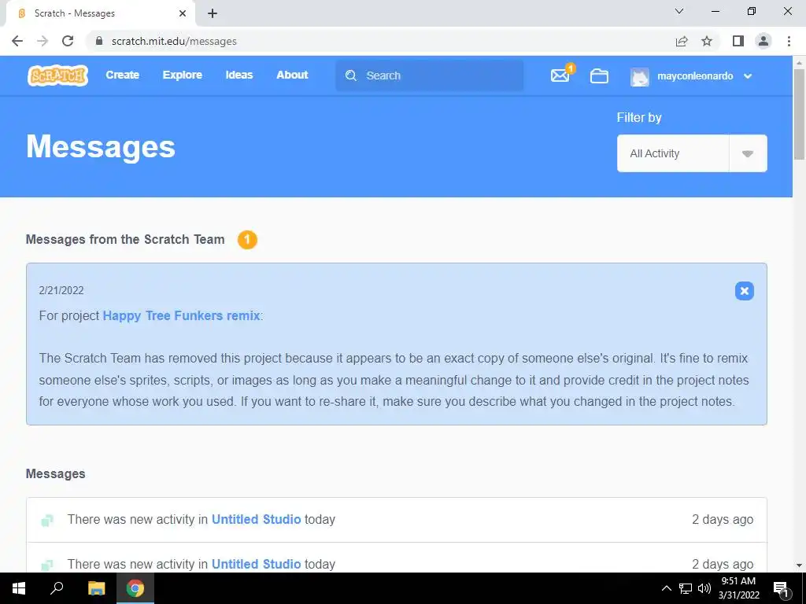Open Chrome profile icon
806x604 pixels.
coord(763,41)
